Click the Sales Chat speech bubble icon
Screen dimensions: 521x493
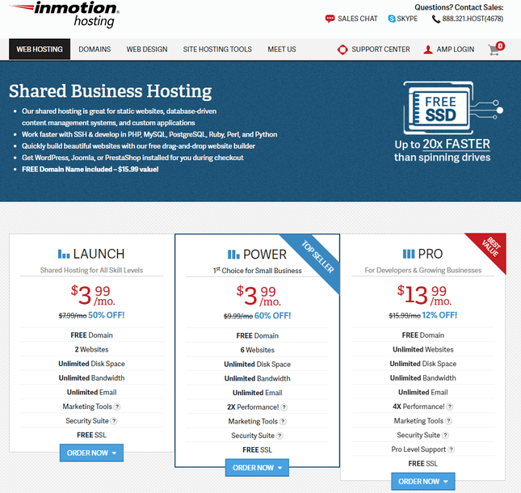[x=330, y=19]
